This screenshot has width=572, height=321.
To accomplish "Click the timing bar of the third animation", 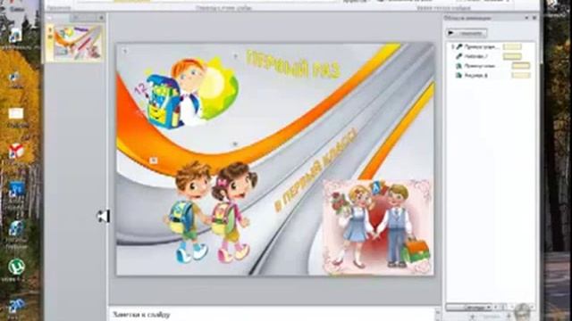I will tap(521, 66).
